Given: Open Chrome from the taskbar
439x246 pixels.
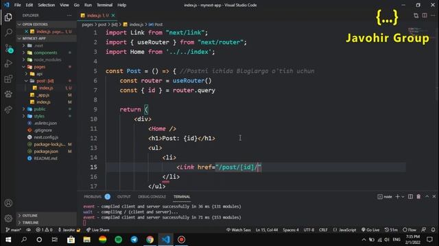Looking at the screenshot, I should pos(150,240).
